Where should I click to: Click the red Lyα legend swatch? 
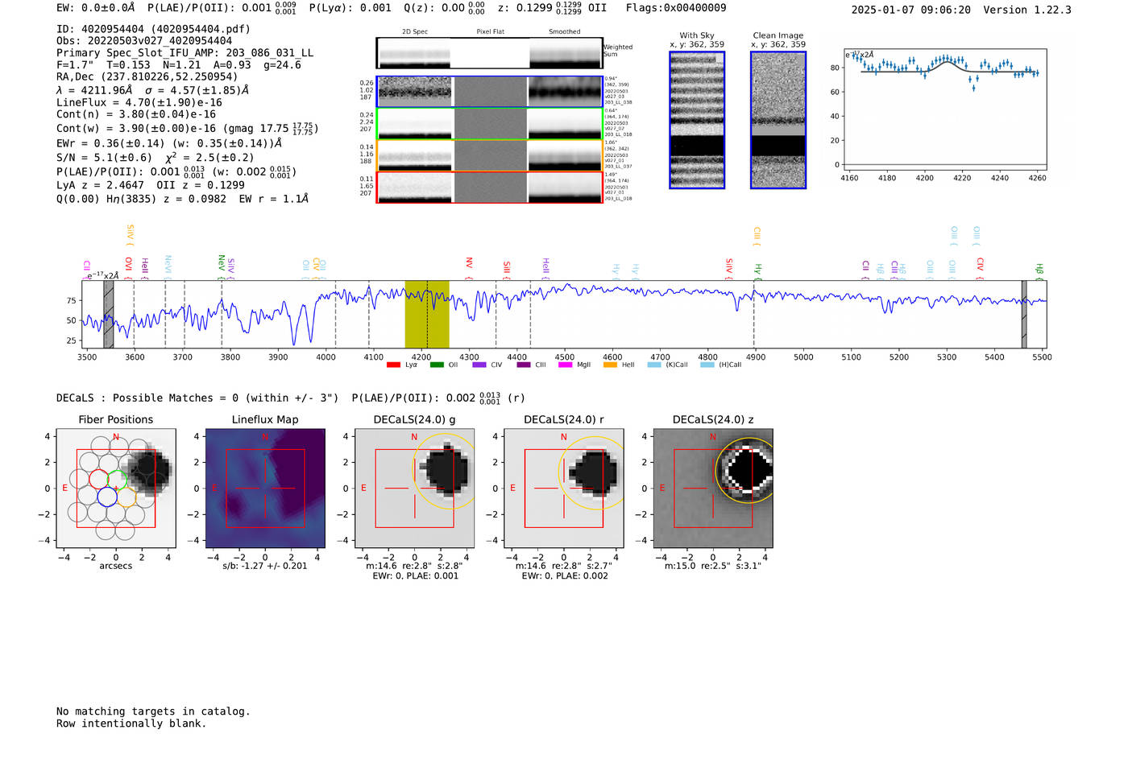393,365
